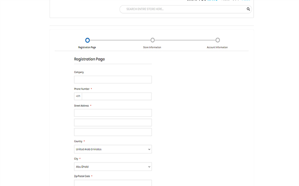Click the Phone Number input field

[x=117, y=96]
